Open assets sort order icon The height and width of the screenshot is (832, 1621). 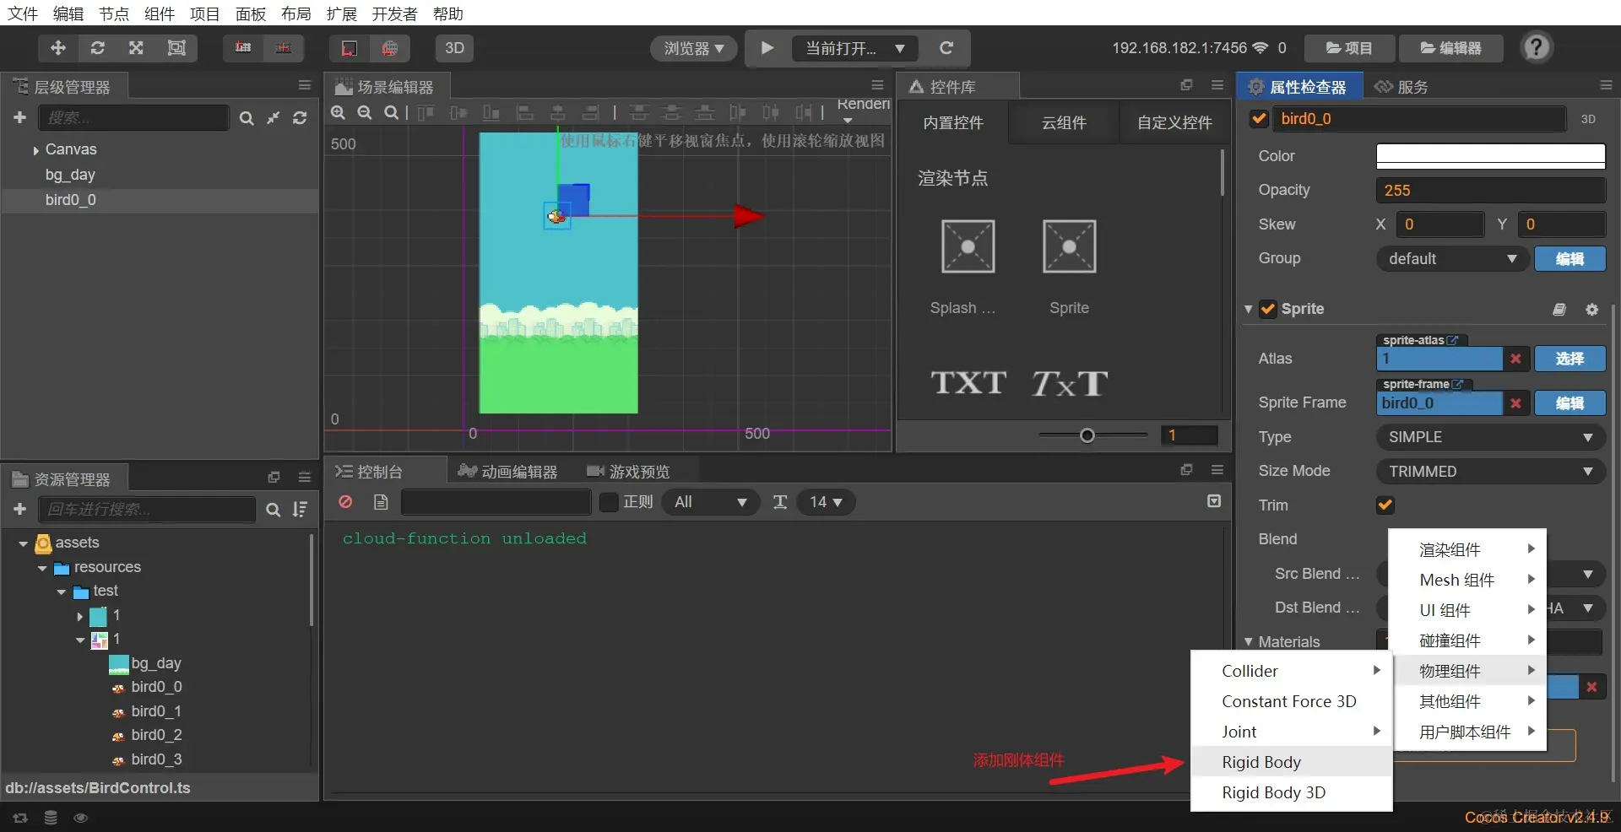coord(300,510)
